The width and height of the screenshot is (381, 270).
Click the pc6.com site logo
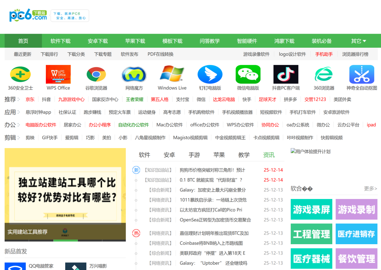28,15
